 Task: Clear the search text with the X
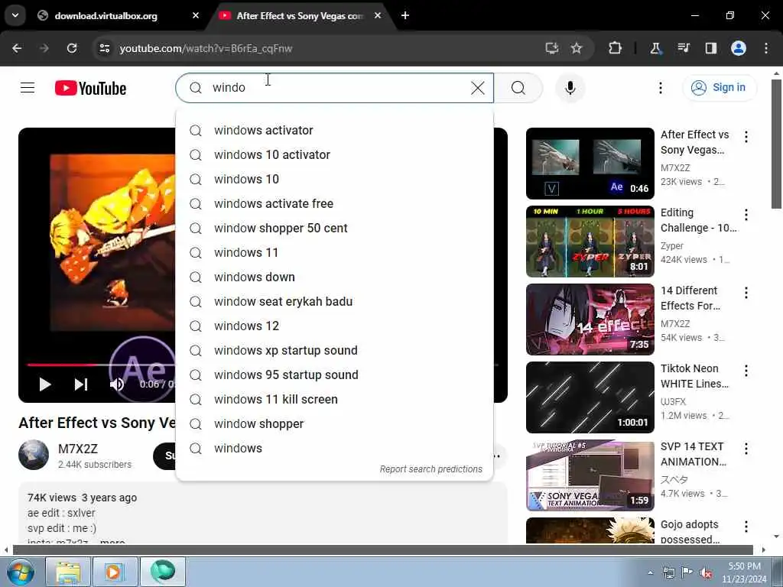477,88
